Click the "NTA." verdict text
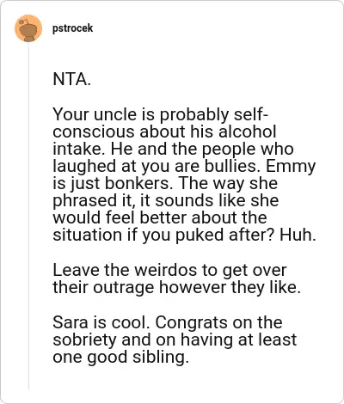Image resolution: width=344 pixels, height=404 pixels. [71, 79]
